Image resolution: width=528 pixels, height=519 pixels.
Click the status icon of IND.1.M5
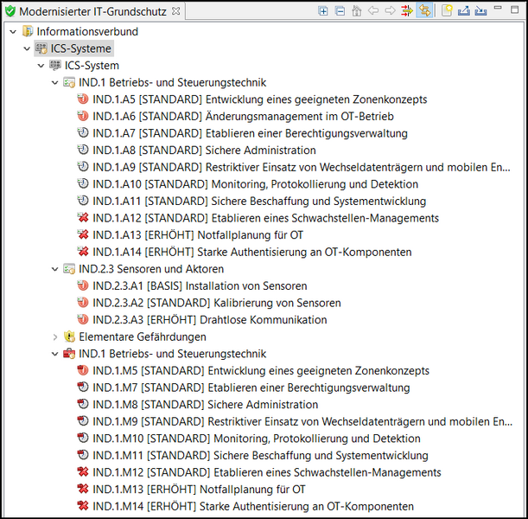click(83, 370)
